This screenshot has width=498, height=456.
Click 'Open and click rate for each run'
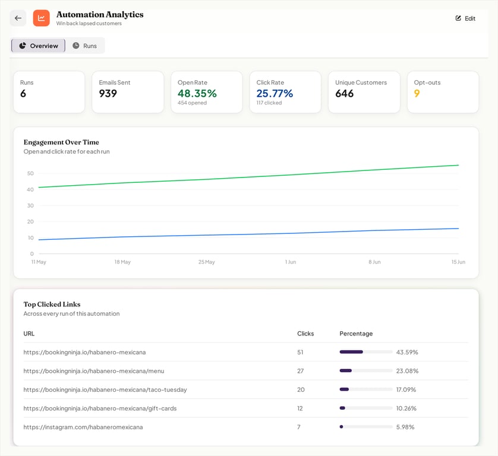pyautogui.click(x=67, y=151)
